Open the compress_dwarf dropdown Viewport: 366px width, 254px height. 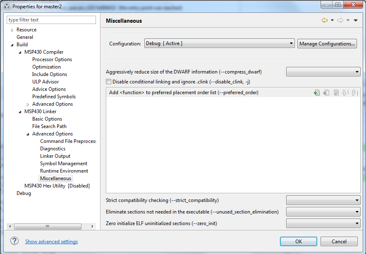(323, 72)
